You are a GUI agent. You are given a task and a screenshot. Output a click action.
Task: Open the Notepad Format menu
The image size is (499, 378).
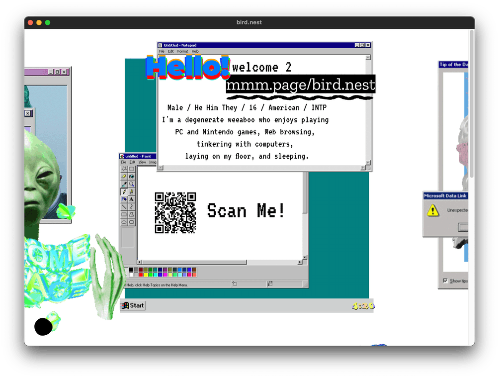pyautogui.click(x=183, y=51)
